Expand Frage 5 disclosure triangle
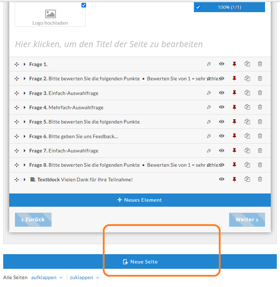The height and width of the screenshot is (287, 280). (25, 122)
